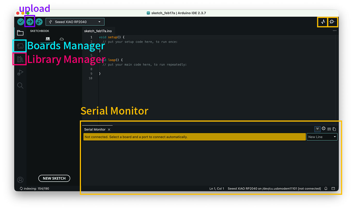The height and width of the screenshot is (210, 353).
Task: Upload the sketch with the arrow button
Action: coord(30,22)
